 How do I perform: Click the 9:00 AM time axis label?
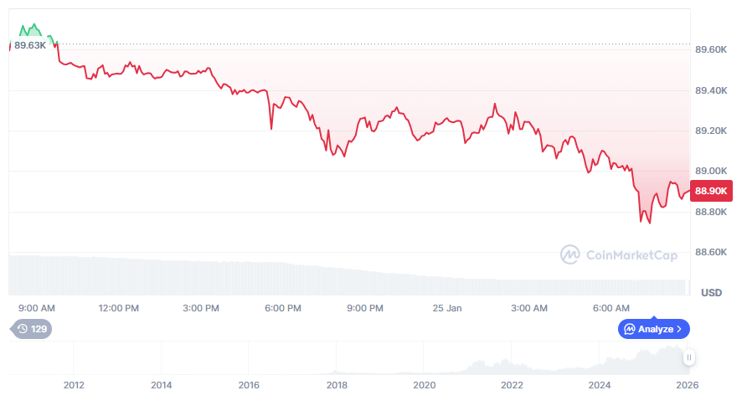(x=37, y=308)
